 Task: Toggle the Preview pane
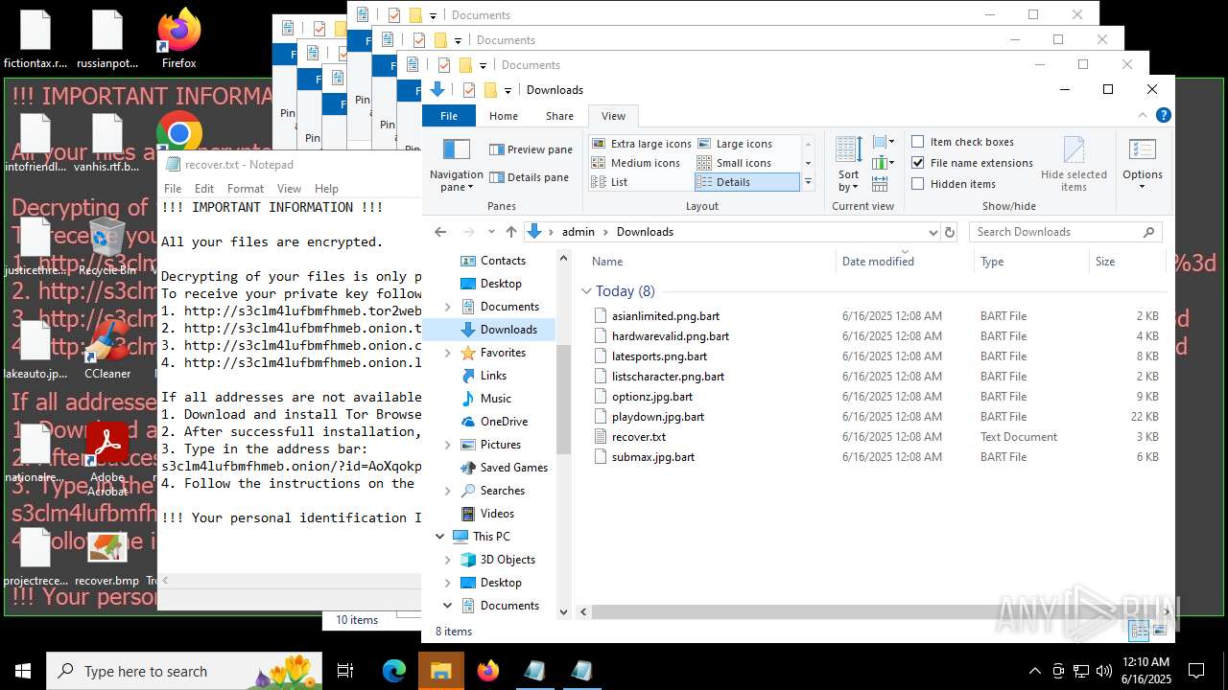click(x=531, y=149)
